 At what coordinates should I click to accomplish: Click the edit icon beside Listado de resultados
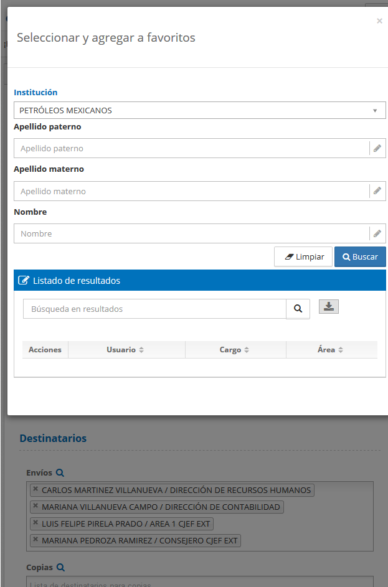24,280
